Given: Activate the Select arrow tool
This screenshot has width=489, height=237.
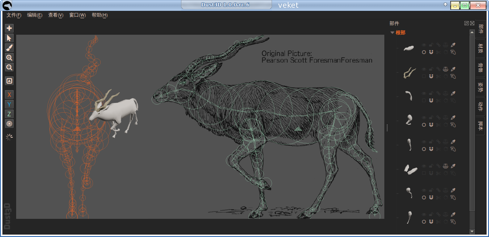Looking at the screenshot, I should [x=9, y=38].
